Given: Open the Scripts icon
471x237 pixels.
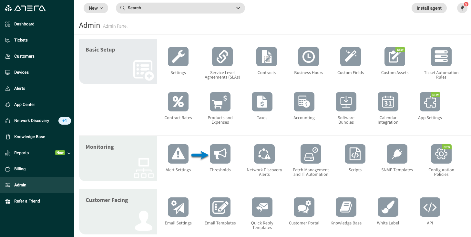Looking at the screenshot, I should point(355,154).
